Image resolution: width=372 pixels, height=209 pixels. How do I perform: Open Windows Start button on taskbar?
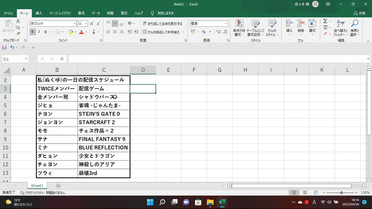click(150, 202)
